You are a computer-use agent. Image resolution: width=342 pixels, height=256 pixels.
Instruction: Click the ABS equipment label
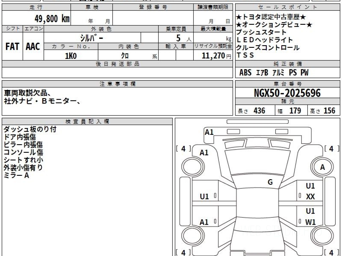(x=245, y=73)
